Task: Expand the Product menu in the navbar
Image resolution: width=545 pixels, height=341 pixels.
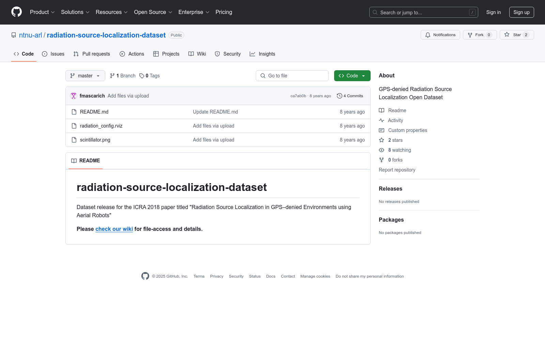Action: pyautogui.click(x=42, y=12)
